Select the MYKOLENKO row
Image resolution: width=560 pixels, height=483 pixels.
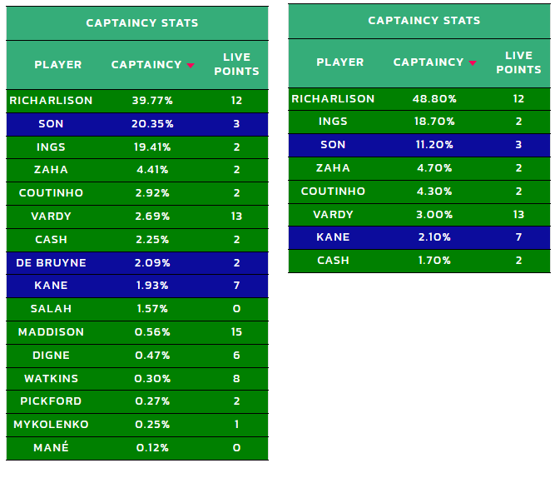[137, 425]
